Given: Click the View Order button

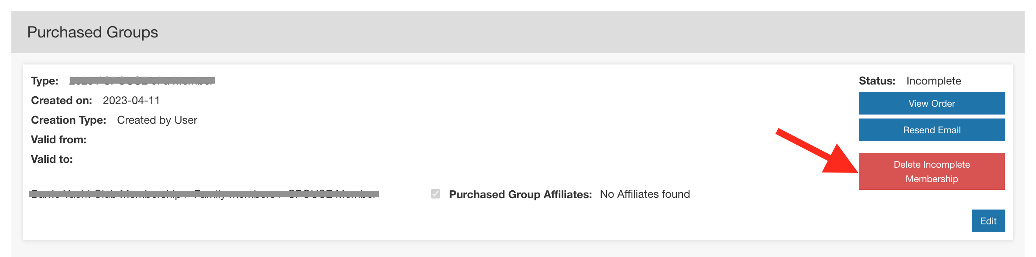Looking at the screenshot, I should (931, 103).
